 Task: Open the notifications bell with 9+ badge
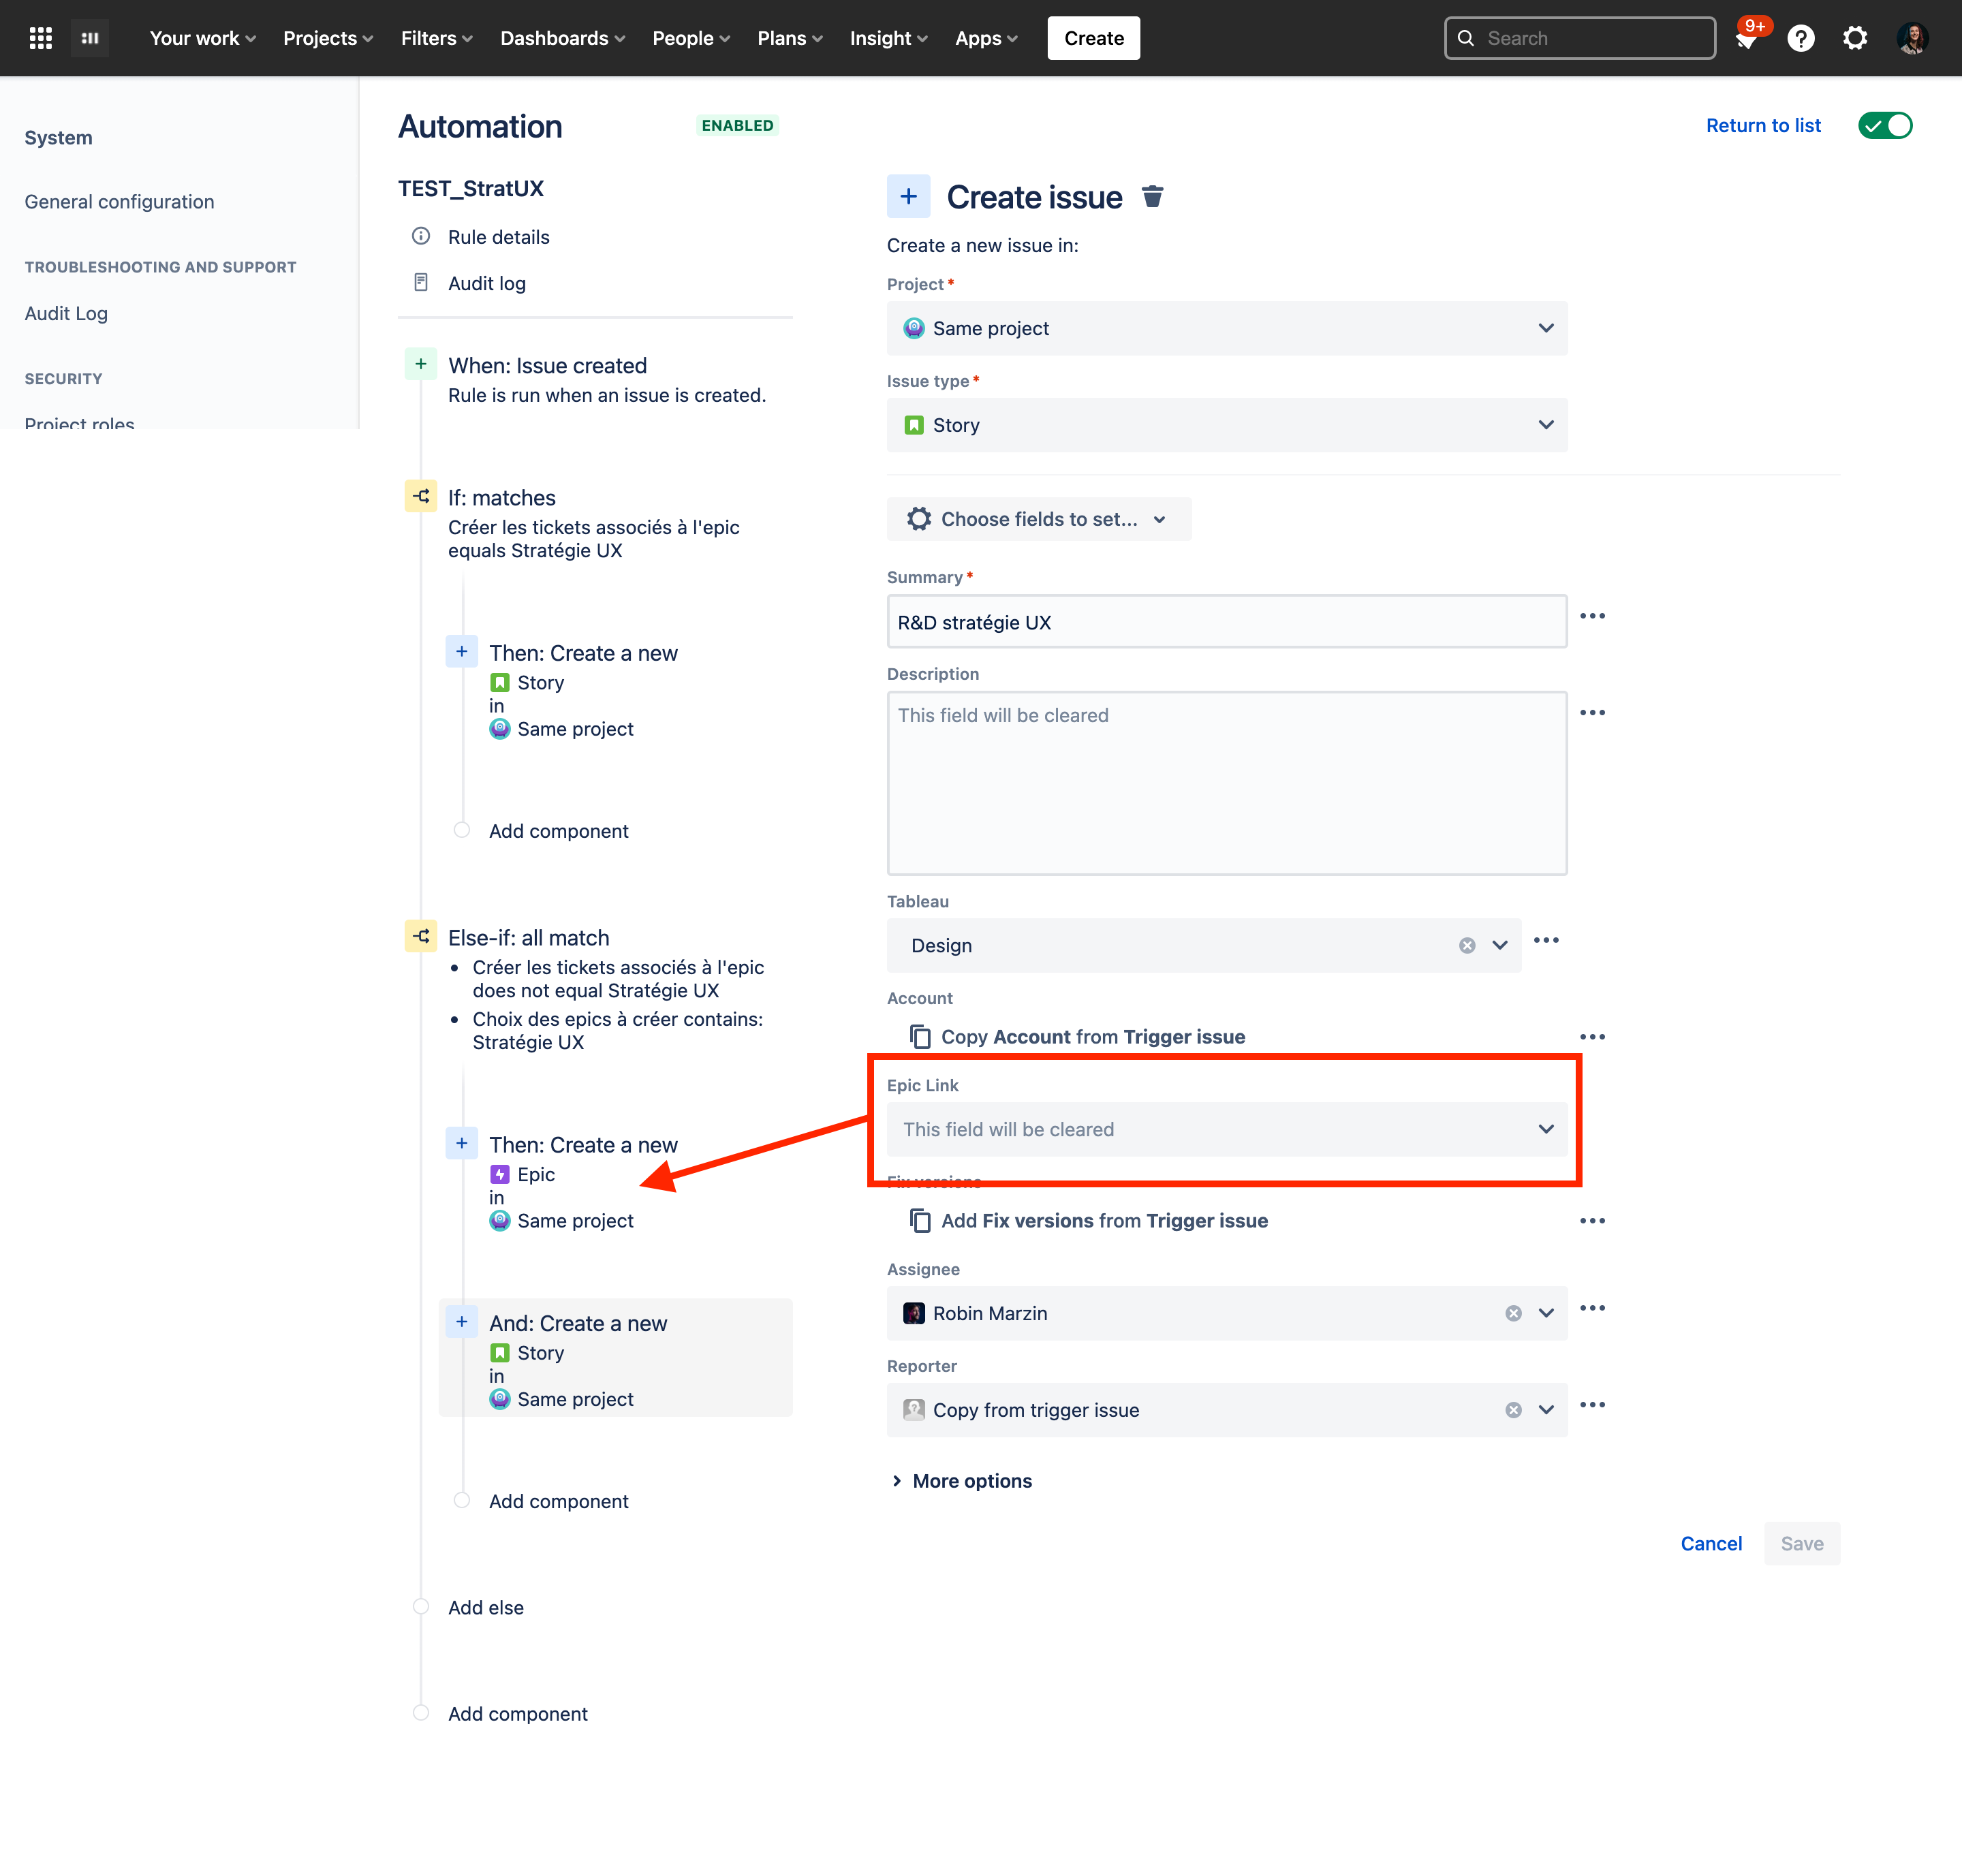tap(1747, 39)
